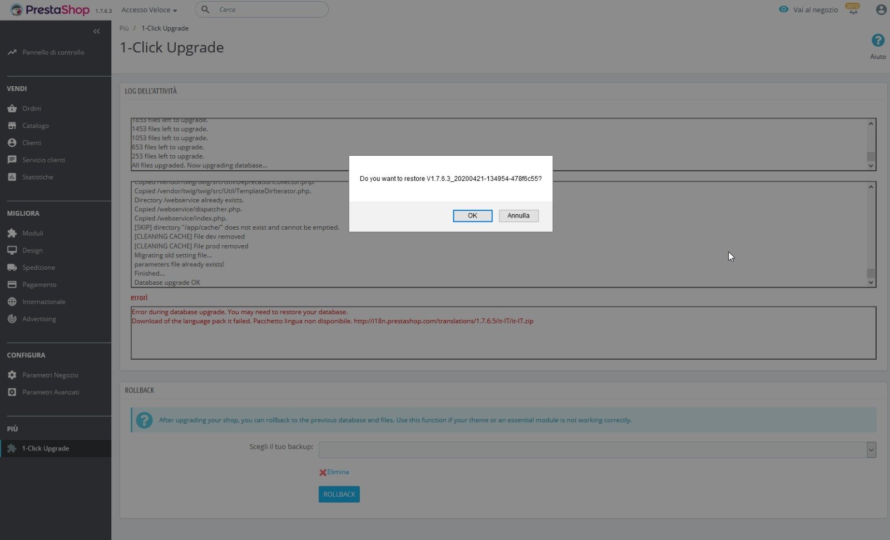Click the blue ROLLBACK button

pyautogui.click(x=339, y=494)
